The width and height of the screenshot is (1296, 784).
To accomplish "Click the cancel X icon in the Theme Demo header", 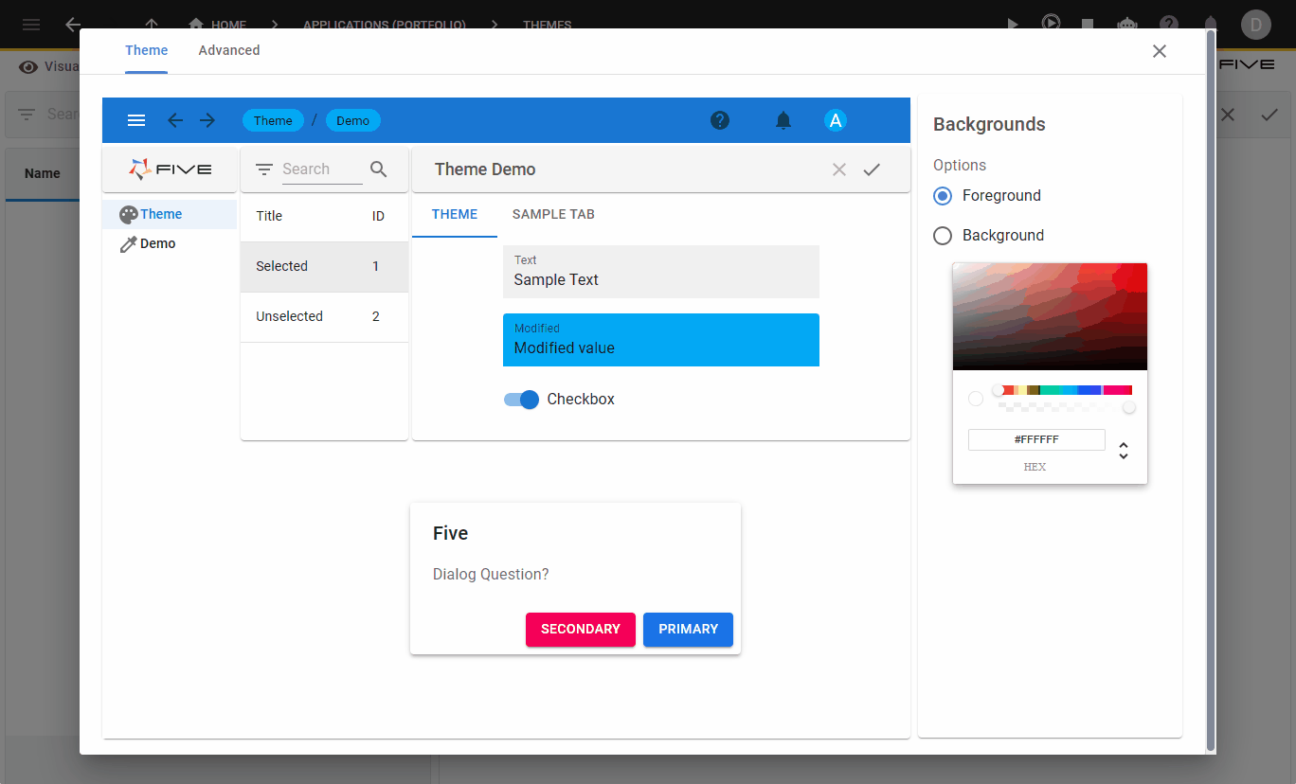I will click(839, 169).
